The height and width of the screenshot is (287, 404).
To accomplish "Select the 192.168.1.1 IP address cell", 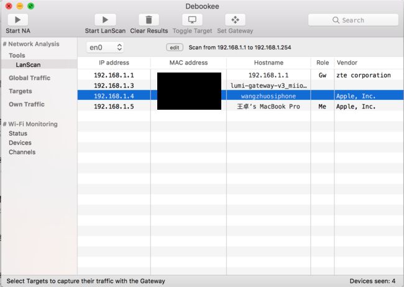I will pos(114,75).
